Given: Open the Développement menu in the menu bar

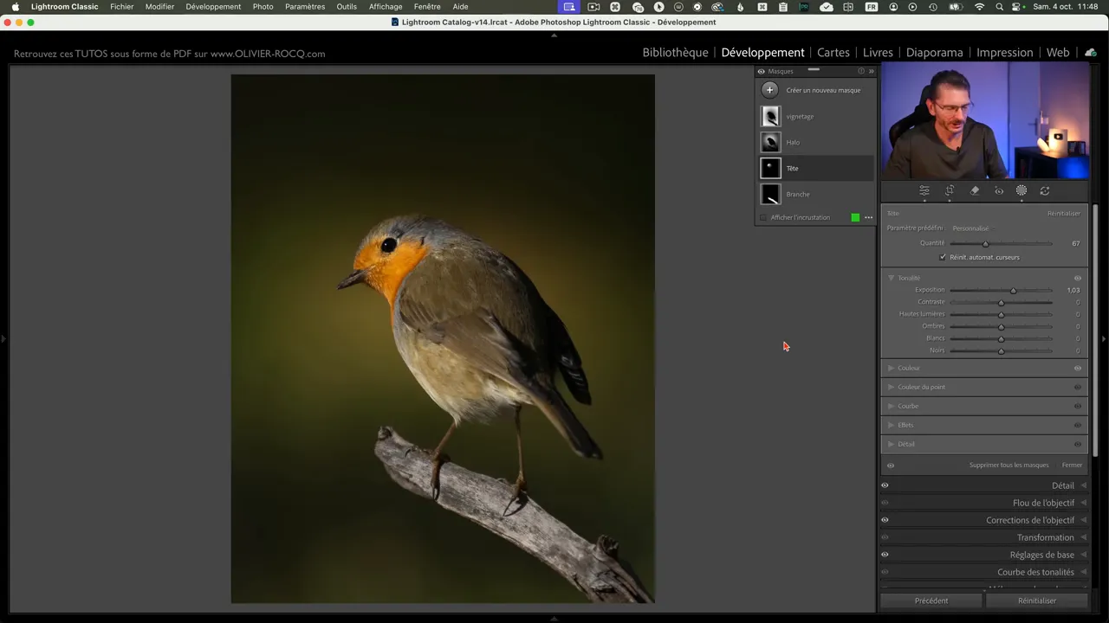Looking at the screenshot, I should coord(213,7).
